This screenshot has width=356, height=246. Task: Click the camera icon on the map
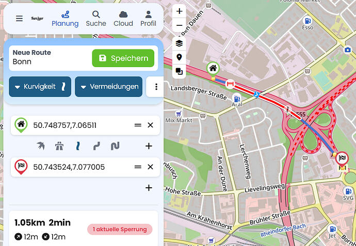click(347, 50)
